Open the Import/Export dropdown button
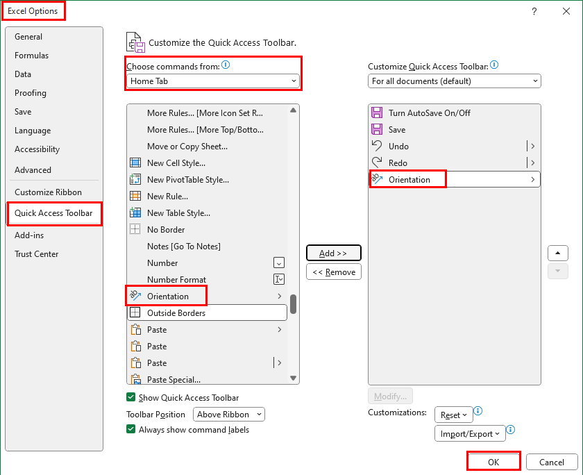Viewport: 583px width, 475px height. click(470, 434)
